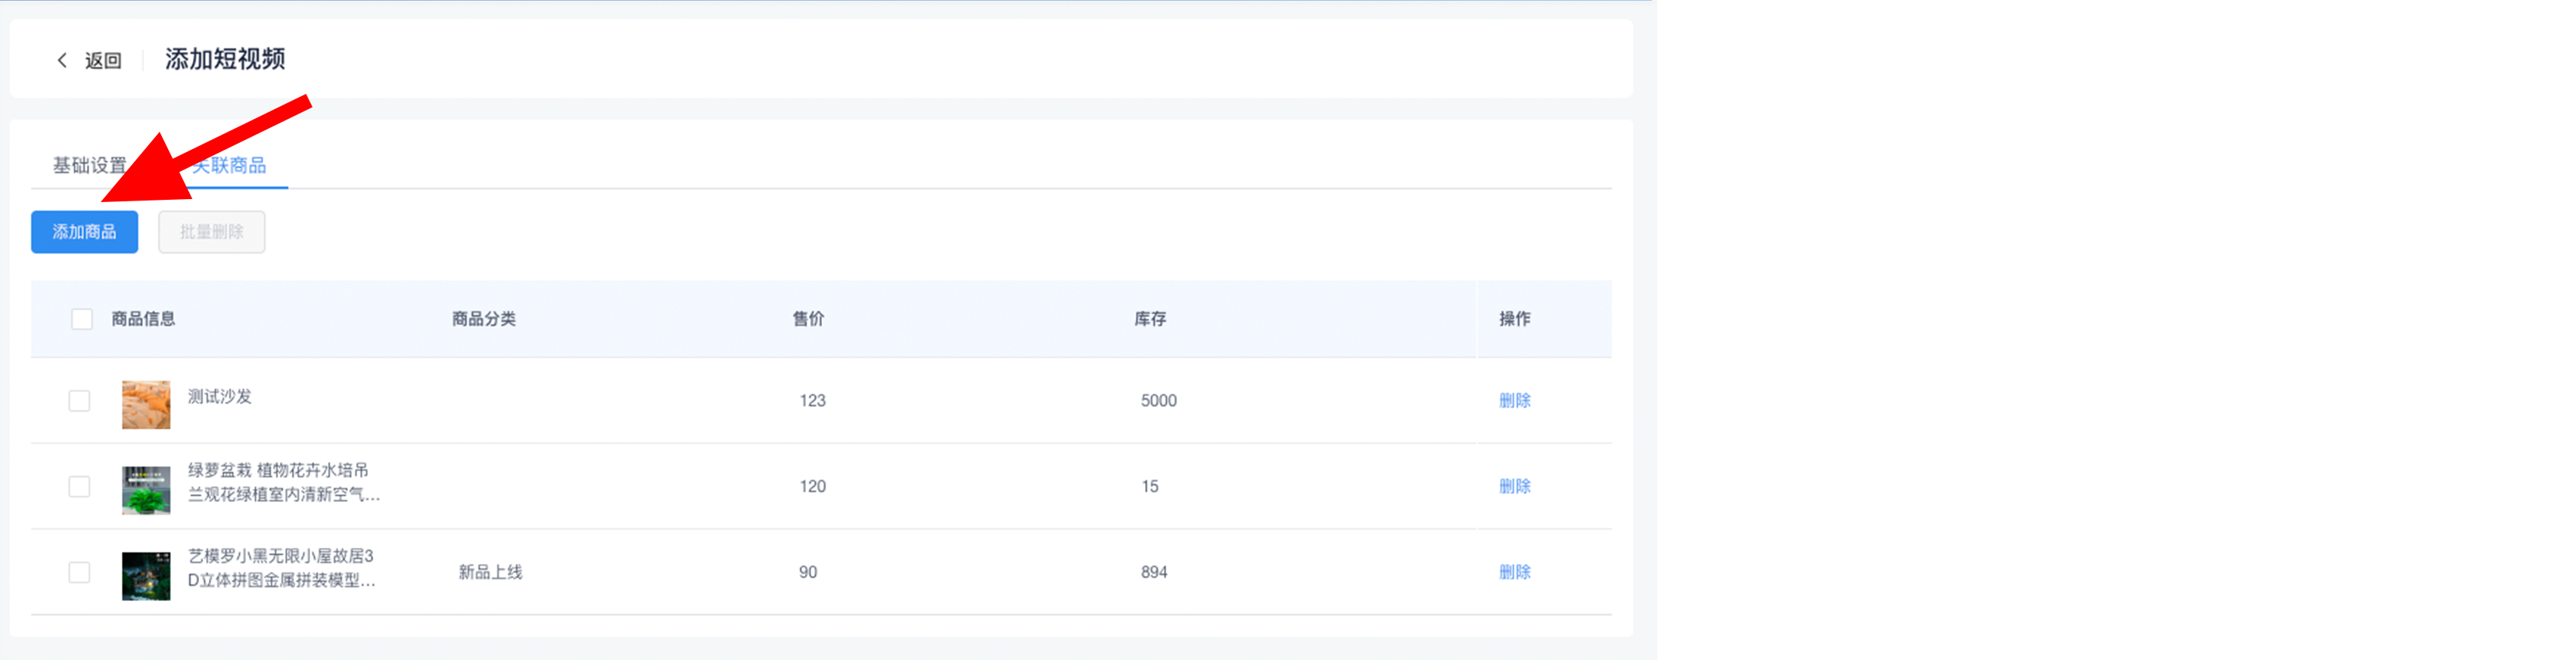The width and height of the screenshot is (2576, 660).
Task: Check the box for 测试沙发 row
Action: click(x=79, y=401)
